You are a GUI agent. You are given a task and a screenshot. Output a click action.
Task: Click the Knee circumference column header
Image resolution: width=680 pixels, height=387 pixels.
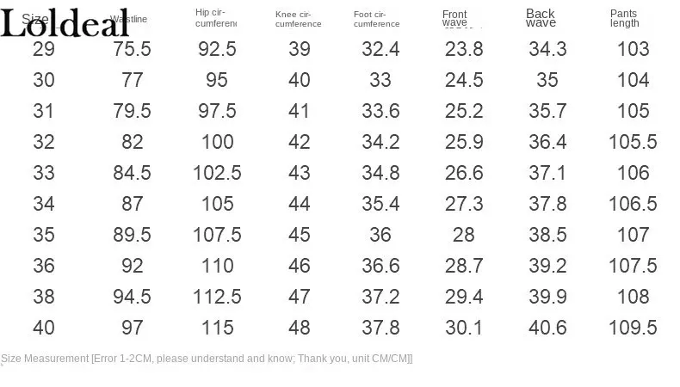(298, 19)
